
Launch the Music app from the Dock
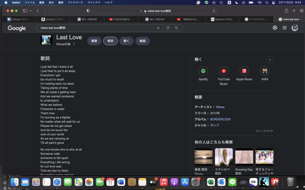[164, 182]
